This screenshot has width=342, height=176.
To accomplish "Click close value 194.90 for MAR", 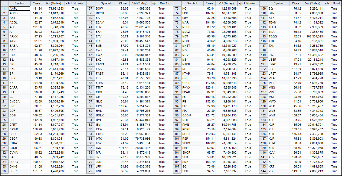I will pyautogui.click(x=209, y=22).
